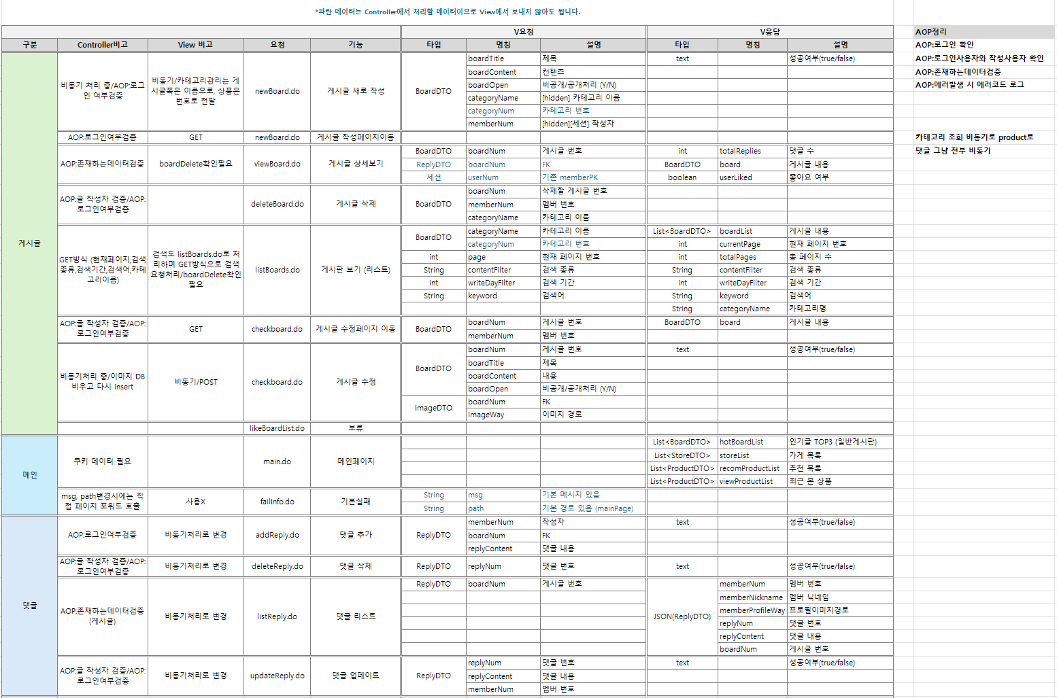Click the 'memberProfileWay' cell
1057x698 pixels.
(753, 610)
